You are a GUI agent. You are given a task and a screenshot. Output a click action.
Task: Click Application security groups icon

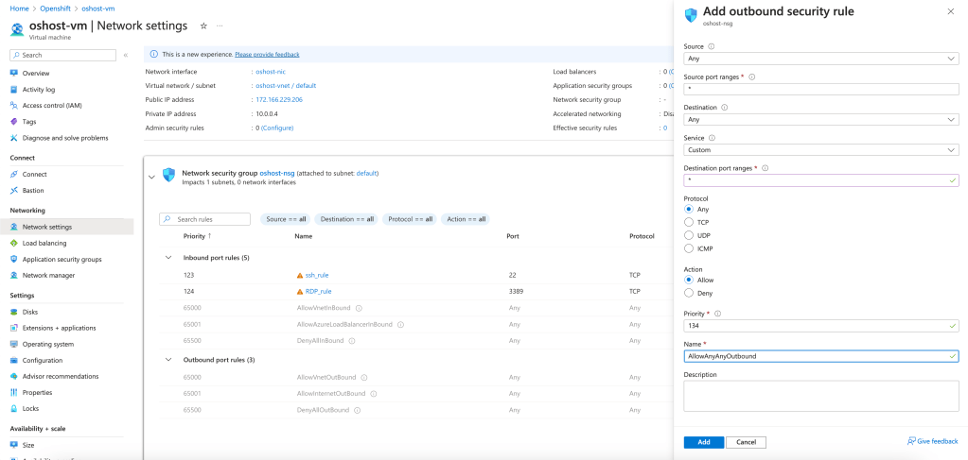coord(14,259)
